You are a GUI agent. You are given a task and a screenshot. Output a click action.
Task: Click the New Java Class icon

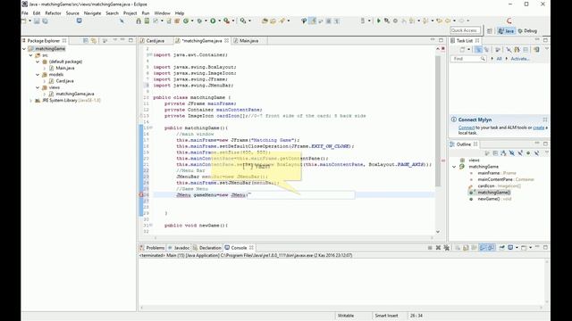pyautogui.click(x=186, y=21)
